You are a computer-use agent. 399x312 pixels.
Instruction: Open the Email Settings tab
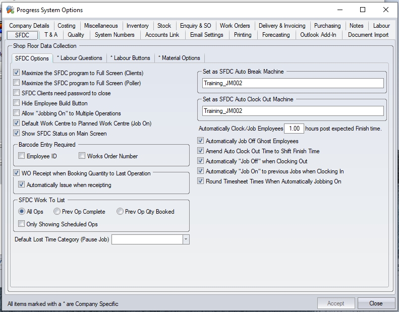[206, 35]
